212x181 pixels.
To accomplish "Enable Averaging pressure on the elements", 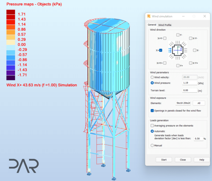I will click(x=152, y=126).
